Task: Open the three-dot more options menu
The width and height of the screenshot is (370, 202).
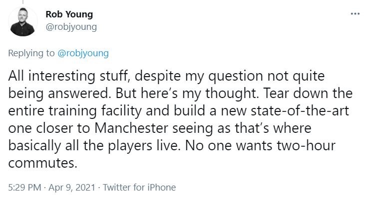Action: (x=355, y=14)
